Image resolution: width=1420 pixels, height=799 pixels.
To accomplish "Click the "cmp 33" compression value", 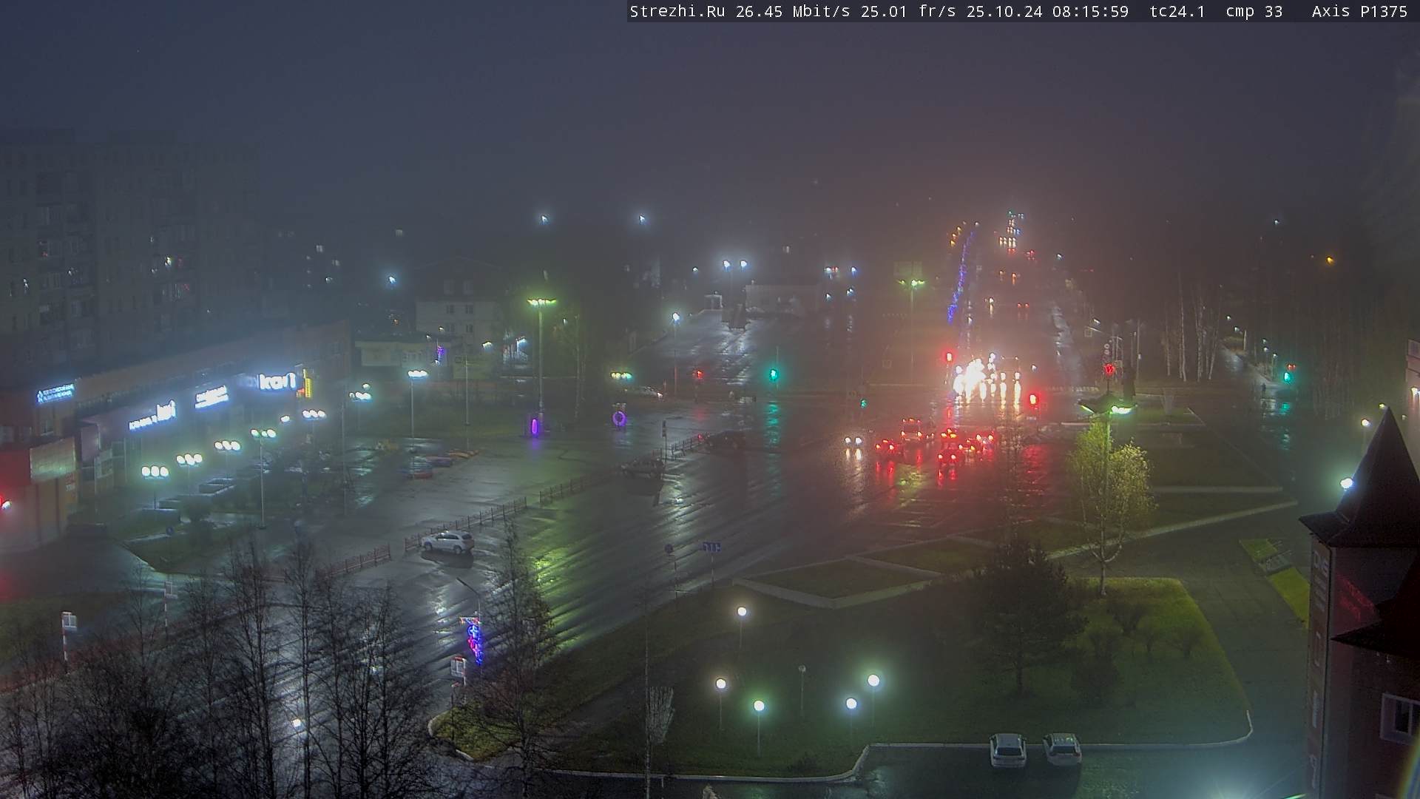I will (x=1254, y=12).
